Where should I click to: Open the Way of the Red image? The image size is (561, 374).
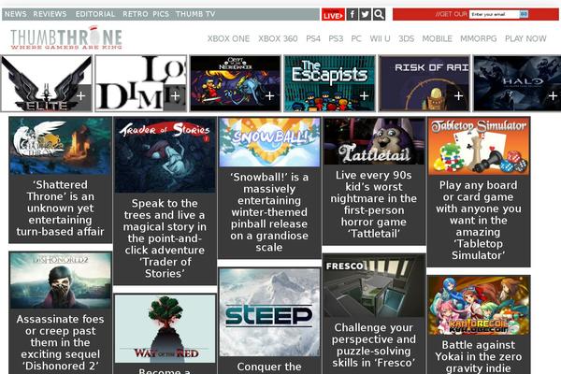pos(165,329)
